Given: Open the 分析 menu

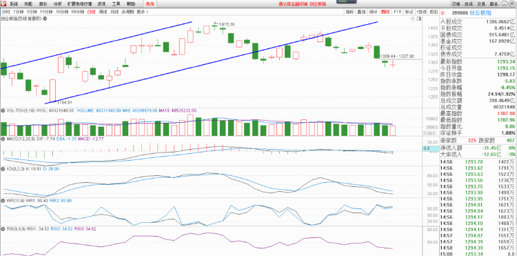Looking at the screenshot, I should [x=57, y=4].
